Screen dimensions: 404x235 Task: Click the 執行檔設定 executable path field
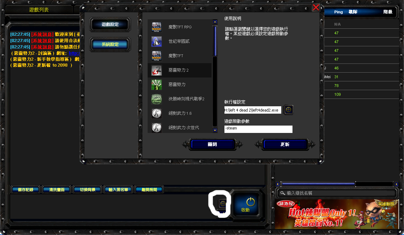[252, 110]
